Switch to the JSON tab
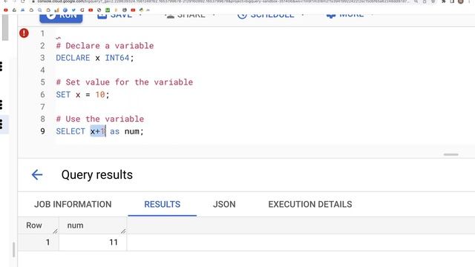The width and height of the screenshot is (475, 267). click(x=224, y=205)
